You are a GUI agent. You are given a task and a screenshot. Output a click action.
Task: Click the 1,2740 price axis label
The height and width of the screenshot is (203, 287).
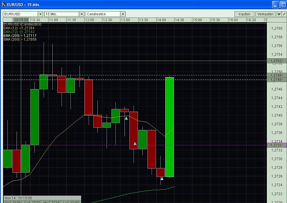pyautogui.click(x=277, y=115)
